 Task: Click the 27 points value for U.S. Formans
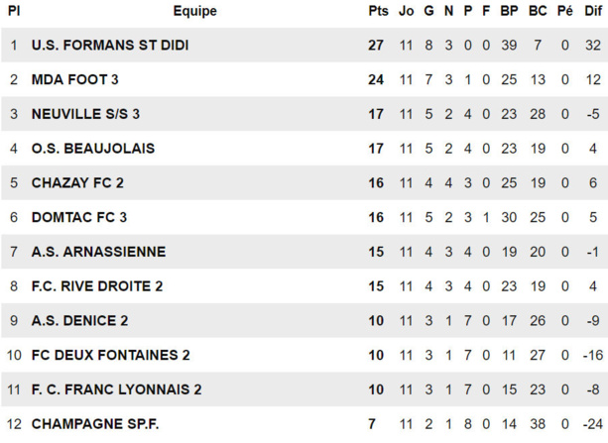coord(376,46)
